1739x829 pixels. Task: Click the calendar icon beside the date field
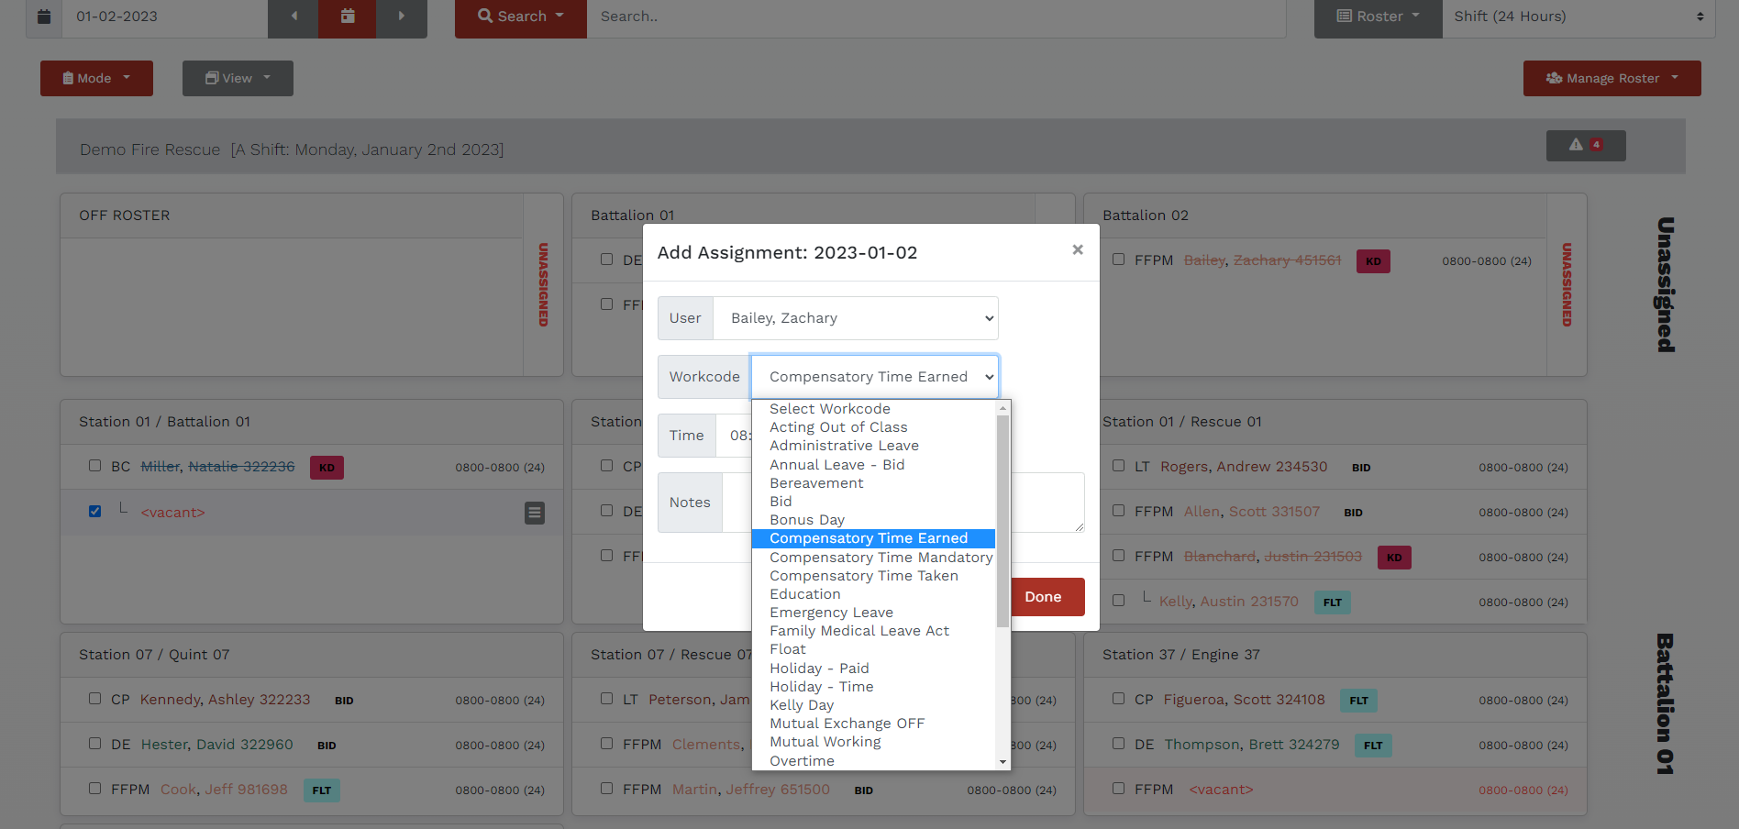point(44,17)
